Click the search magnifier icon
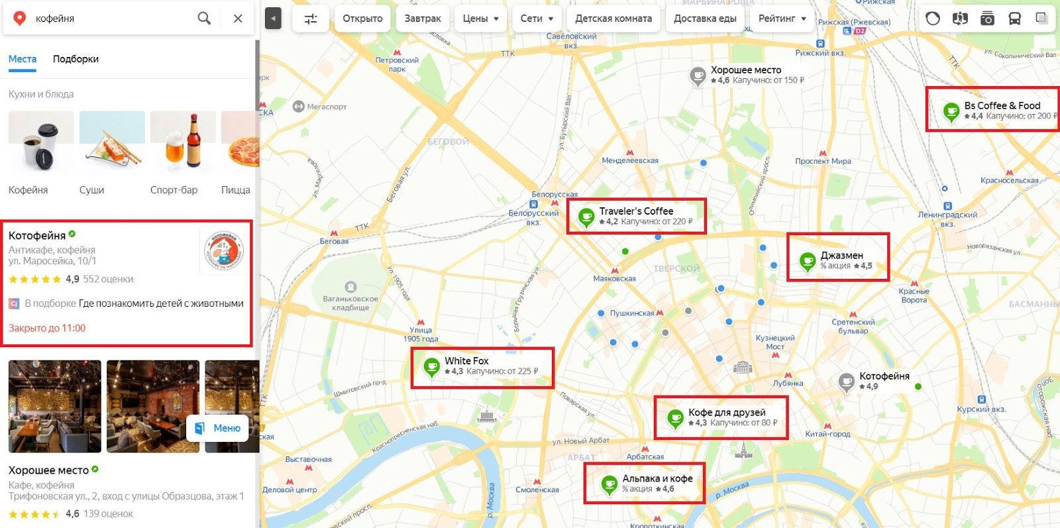 tap(204, 19)
